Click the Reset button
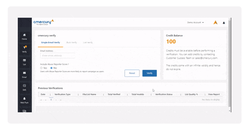This screenshot has width=249, height=130. coord(132,73)
